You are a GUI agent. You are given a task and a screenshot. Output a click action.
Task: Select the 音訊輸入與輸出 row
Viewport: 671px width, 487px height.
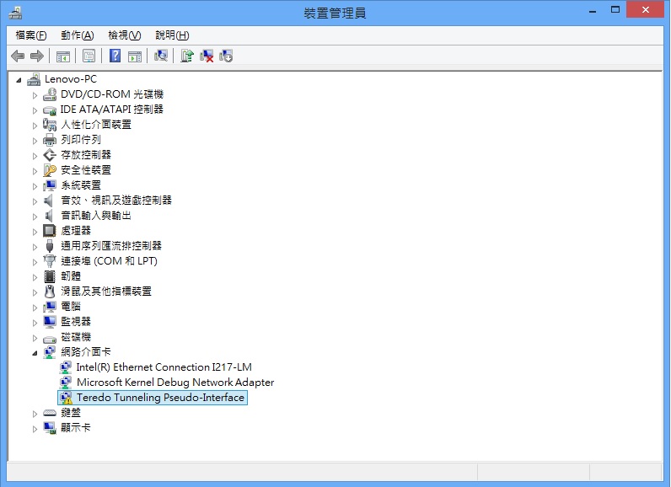[x=96, y=216]
